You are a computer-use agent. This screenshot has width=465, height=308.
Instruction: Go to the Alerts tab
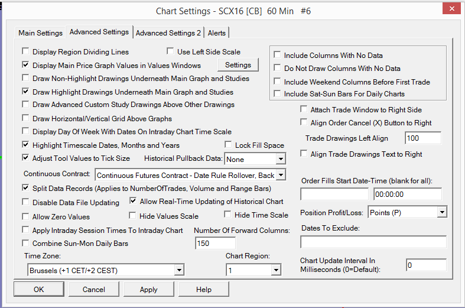tap(216, 33)
